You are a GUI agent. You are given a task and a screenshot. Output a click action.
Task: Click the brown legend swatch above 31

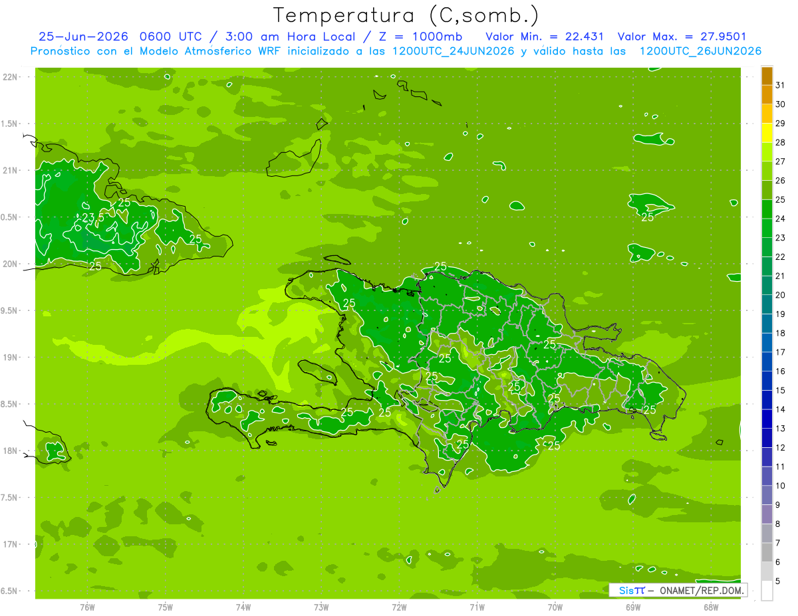[767, 76]
